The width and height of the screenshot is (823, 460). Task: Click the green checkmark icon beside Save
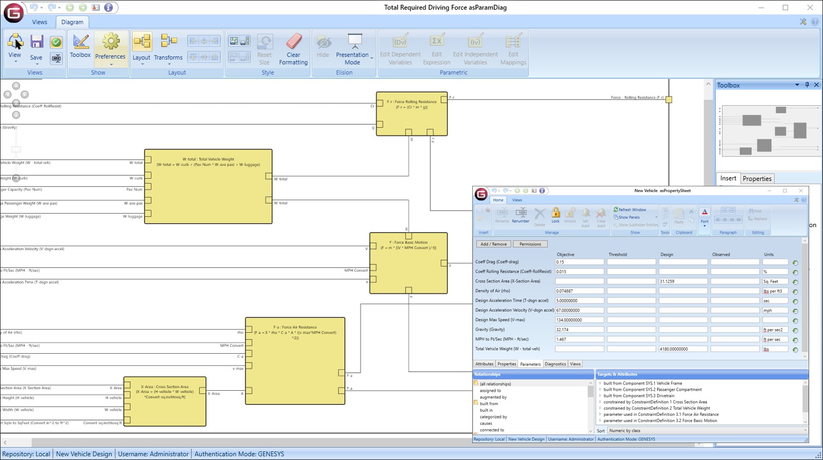click(56, 43)
